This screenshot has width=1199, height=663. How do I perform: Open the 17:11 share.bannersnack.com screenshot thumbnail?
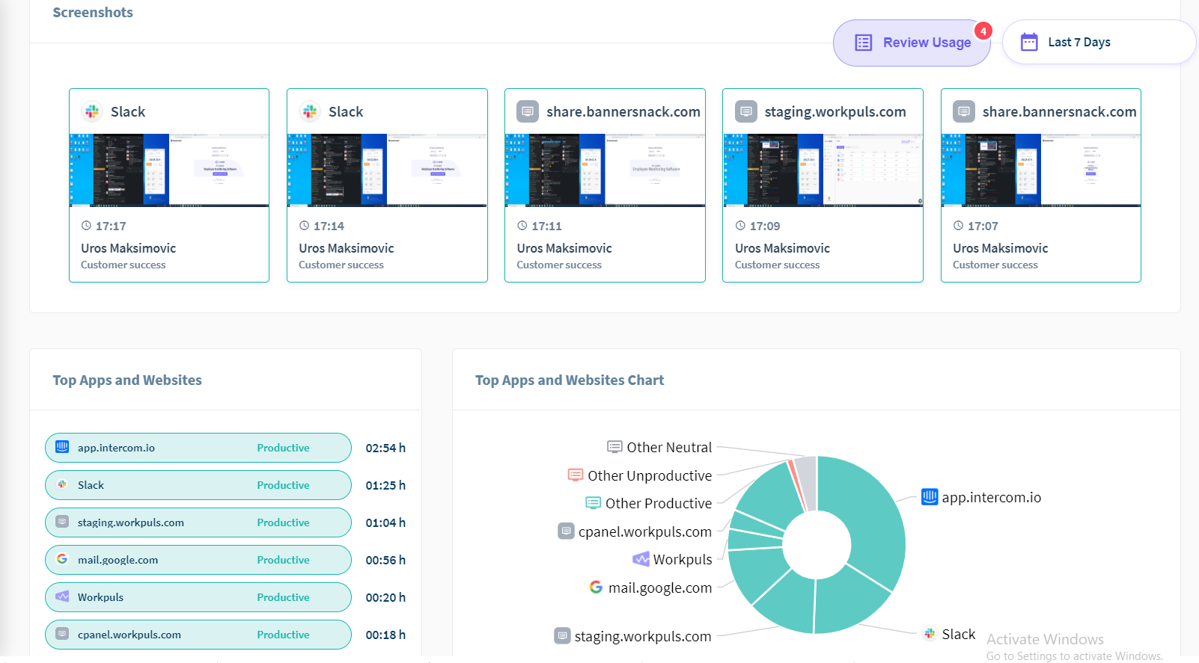(x=605, y=170)
